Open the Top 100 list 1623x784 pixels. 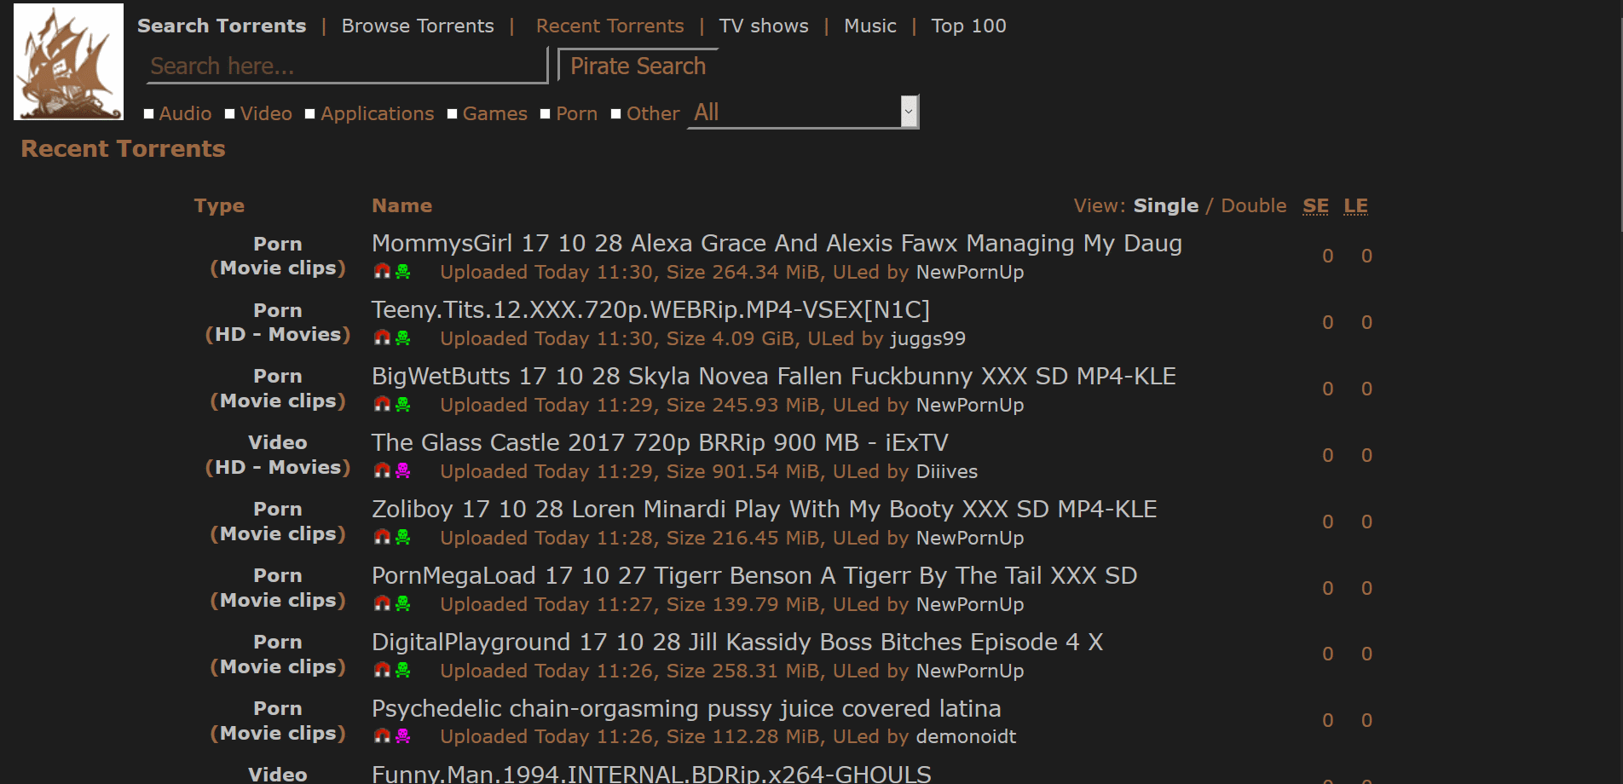tap(968, 26)
